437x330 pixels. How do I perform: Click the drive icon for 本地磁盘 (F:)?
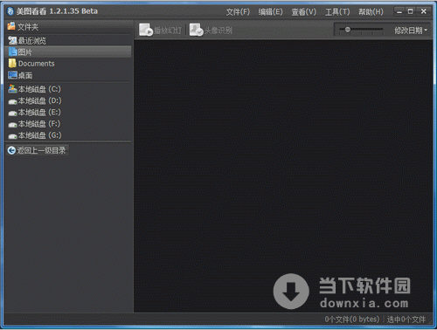point(12,125)
